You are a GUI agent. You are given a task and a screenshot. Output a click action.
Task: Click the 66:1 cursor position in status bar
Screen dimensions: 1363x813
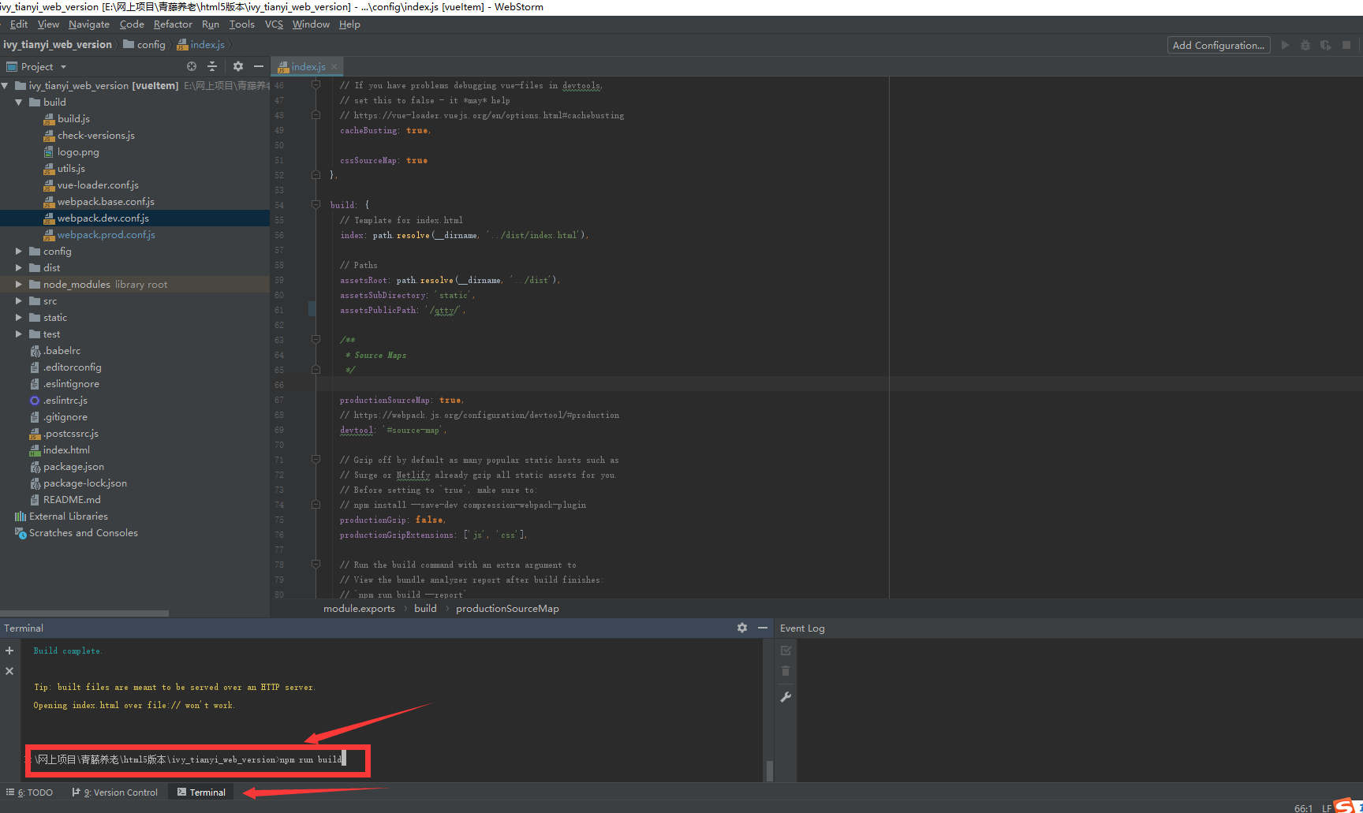[1303, 808]
